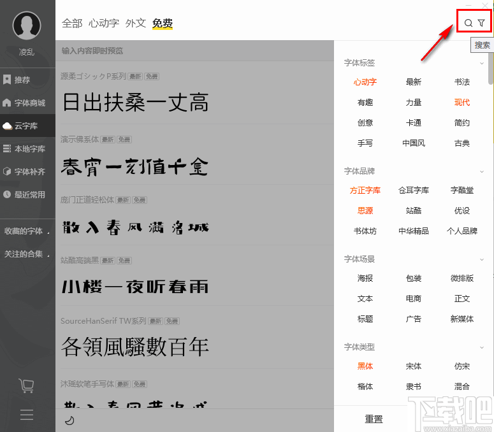The image size is (494, 432).
Task: Toggle the 黑体 type filter
Action: point(365,366)
